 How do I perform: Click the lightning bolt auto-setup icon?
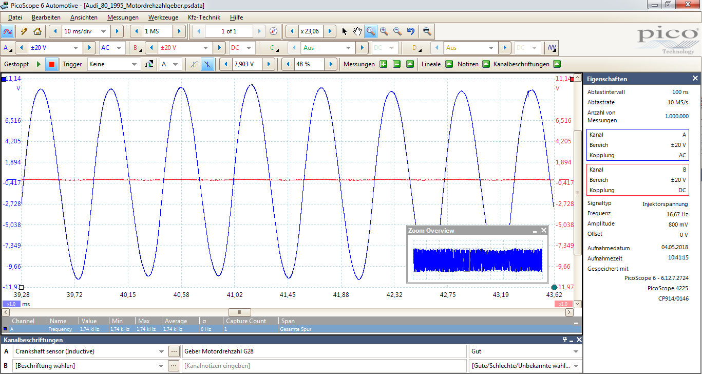pos(24,31)
